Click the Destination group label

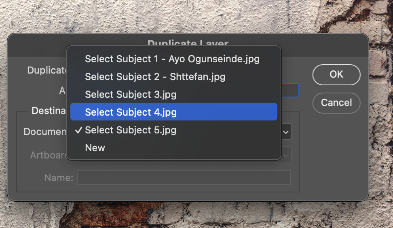[49, 110]
